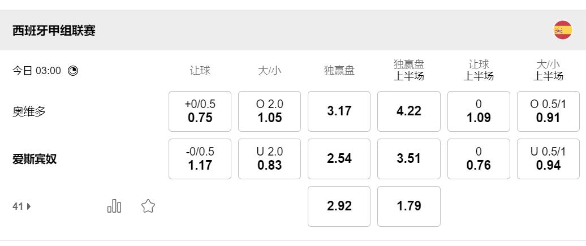The width and height of the screenshot is (586, 246).
Task: Open match statistics bar chart icon
Action: (x=114, y=206)
